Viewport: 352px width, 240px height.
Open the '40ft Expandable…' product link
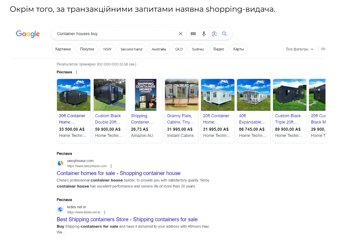(252, 119)
